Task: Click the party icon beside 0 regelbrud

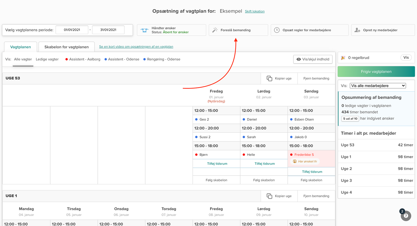Action: [343, 58]
